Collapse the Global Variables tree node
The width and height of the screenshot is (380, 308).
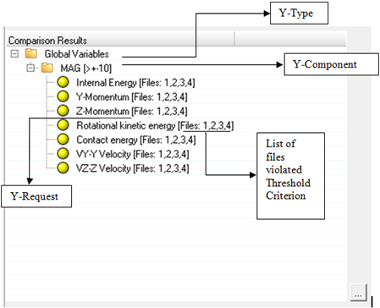point(14,53)
